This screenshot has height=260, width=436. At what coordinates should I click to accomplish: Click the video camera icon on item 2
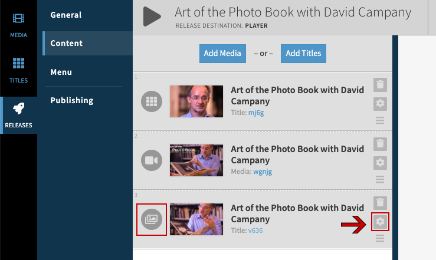coord(152,160)
